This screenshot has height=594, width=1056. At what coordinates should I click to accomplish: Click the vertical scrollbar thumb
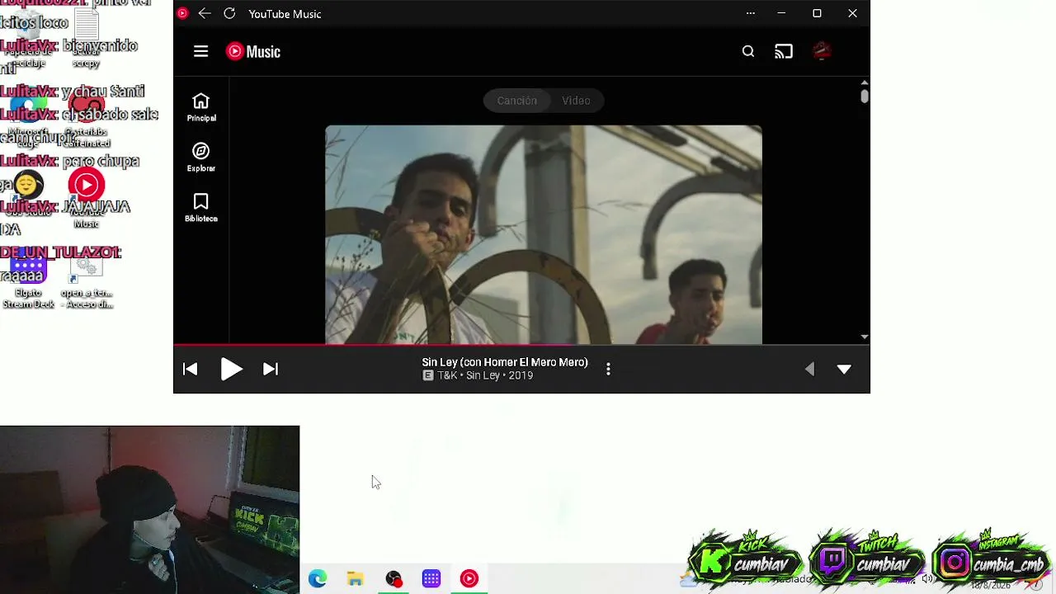coord(864,97)
